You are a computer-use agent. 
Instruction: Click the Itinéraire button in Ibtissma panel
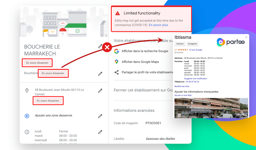(x=180, y=44)
